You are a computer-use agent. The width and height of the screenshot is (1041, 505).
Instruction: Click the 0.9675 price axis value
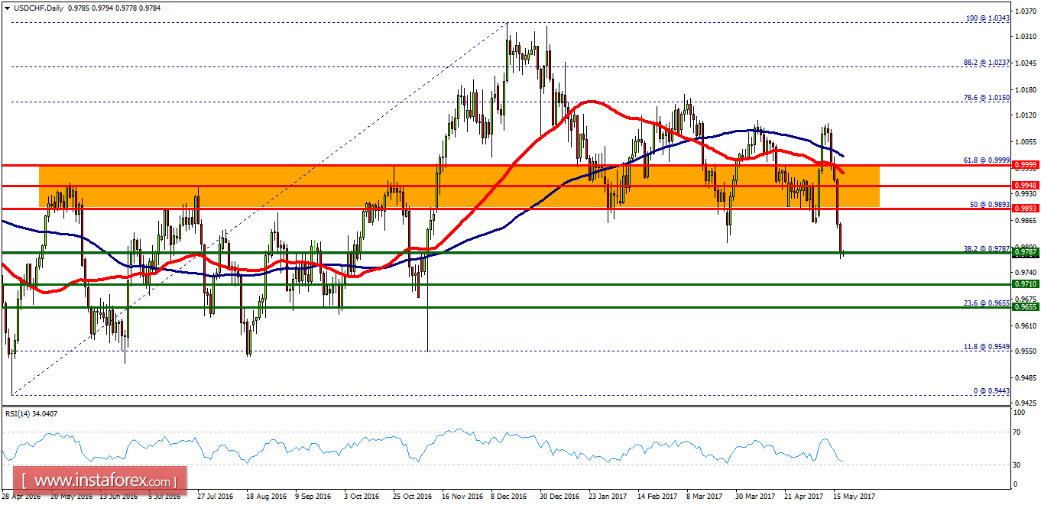point(1025,299)
